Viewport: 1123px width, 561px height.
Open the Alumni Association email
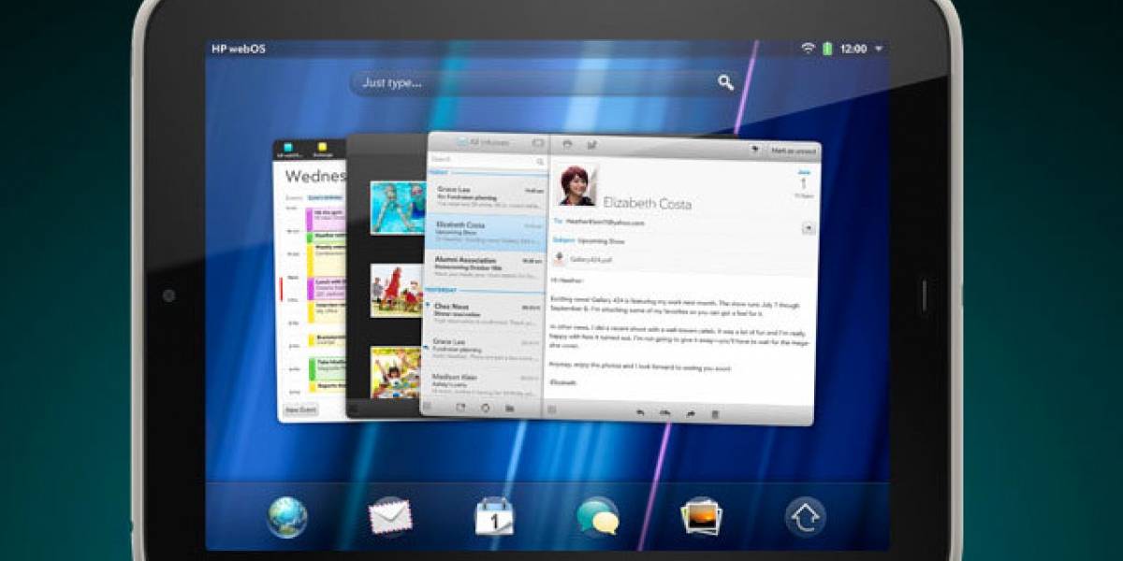tap(485, 267)
